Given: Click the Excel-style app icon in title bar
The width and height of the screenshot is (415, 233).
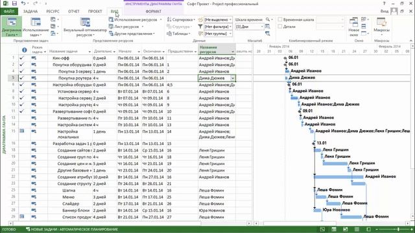Looking at the screenshot, I should point(5,4).
